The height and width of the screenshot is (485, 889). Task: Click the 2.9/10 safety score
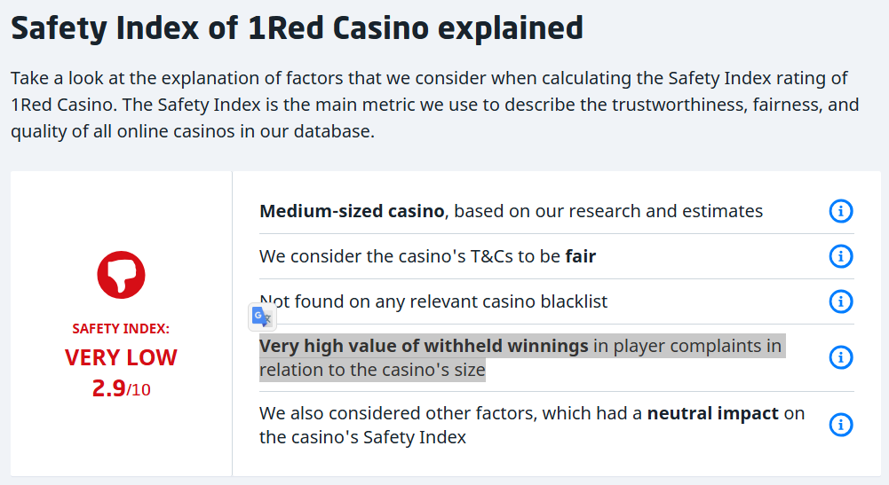pyautogui.click(x=121, y=388)
